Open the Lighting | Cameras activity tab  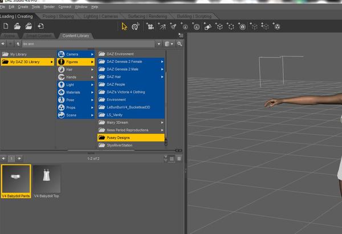click(100, 16)
